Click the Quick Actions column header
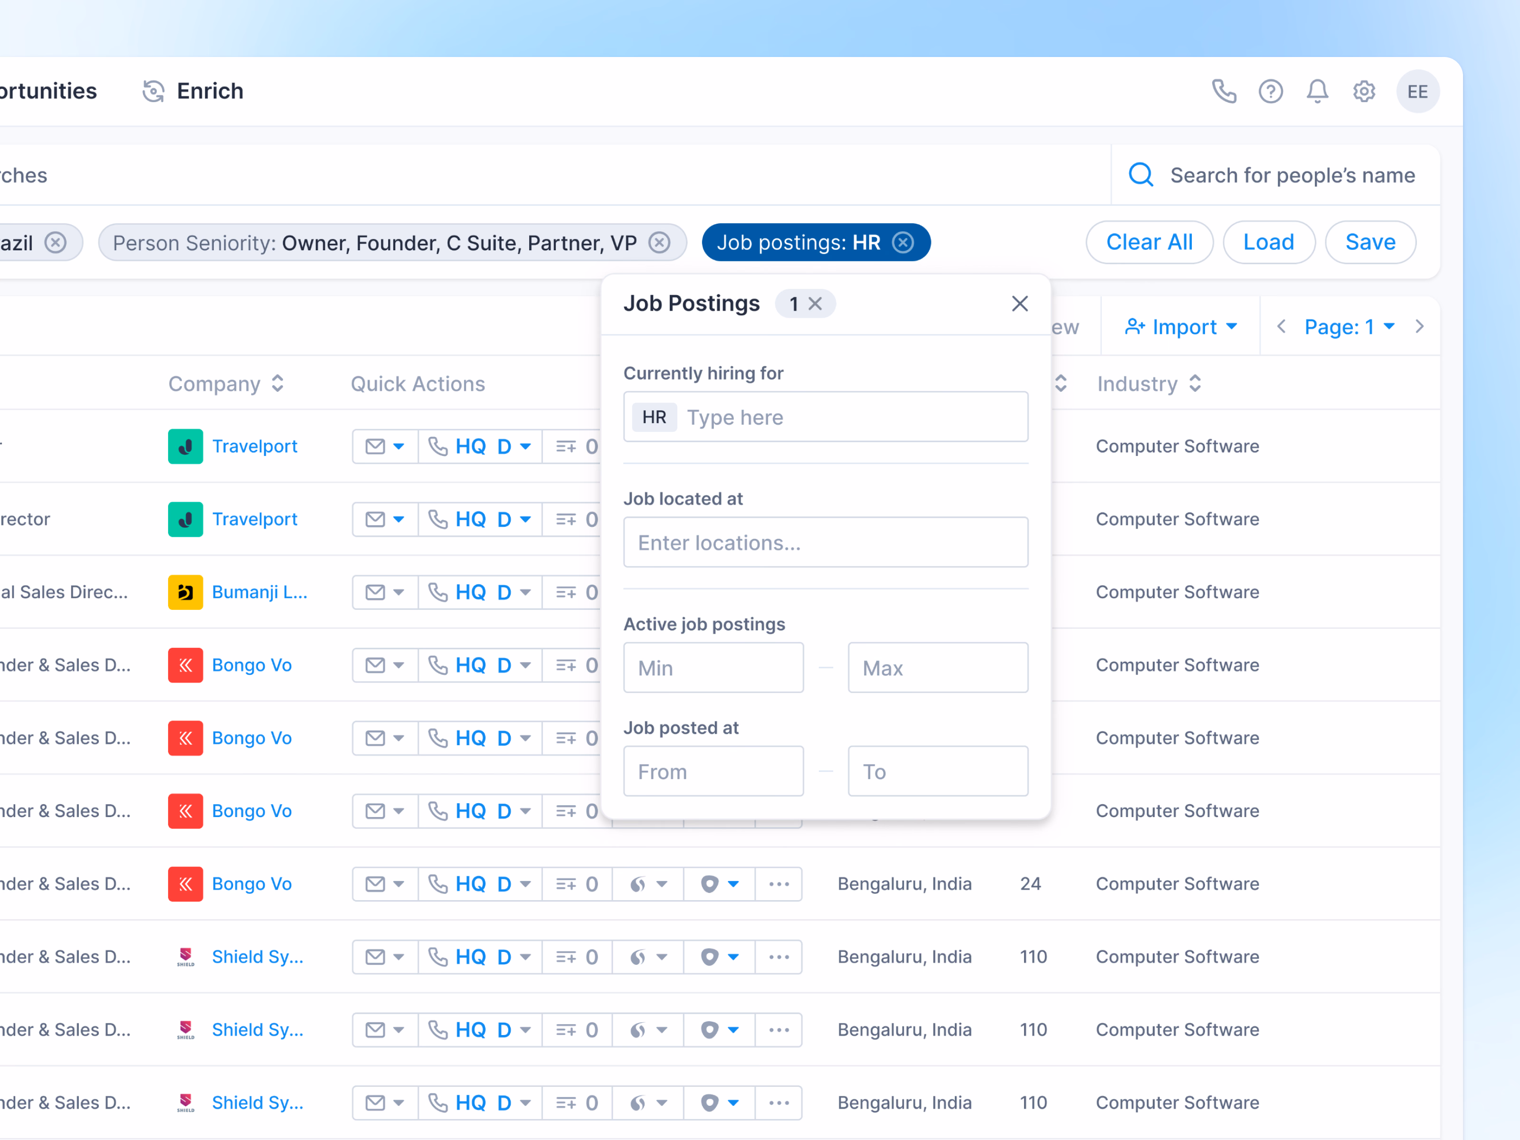This screenshot has height=1140, width=1520. pyautogui.click(x=418, y=384)
